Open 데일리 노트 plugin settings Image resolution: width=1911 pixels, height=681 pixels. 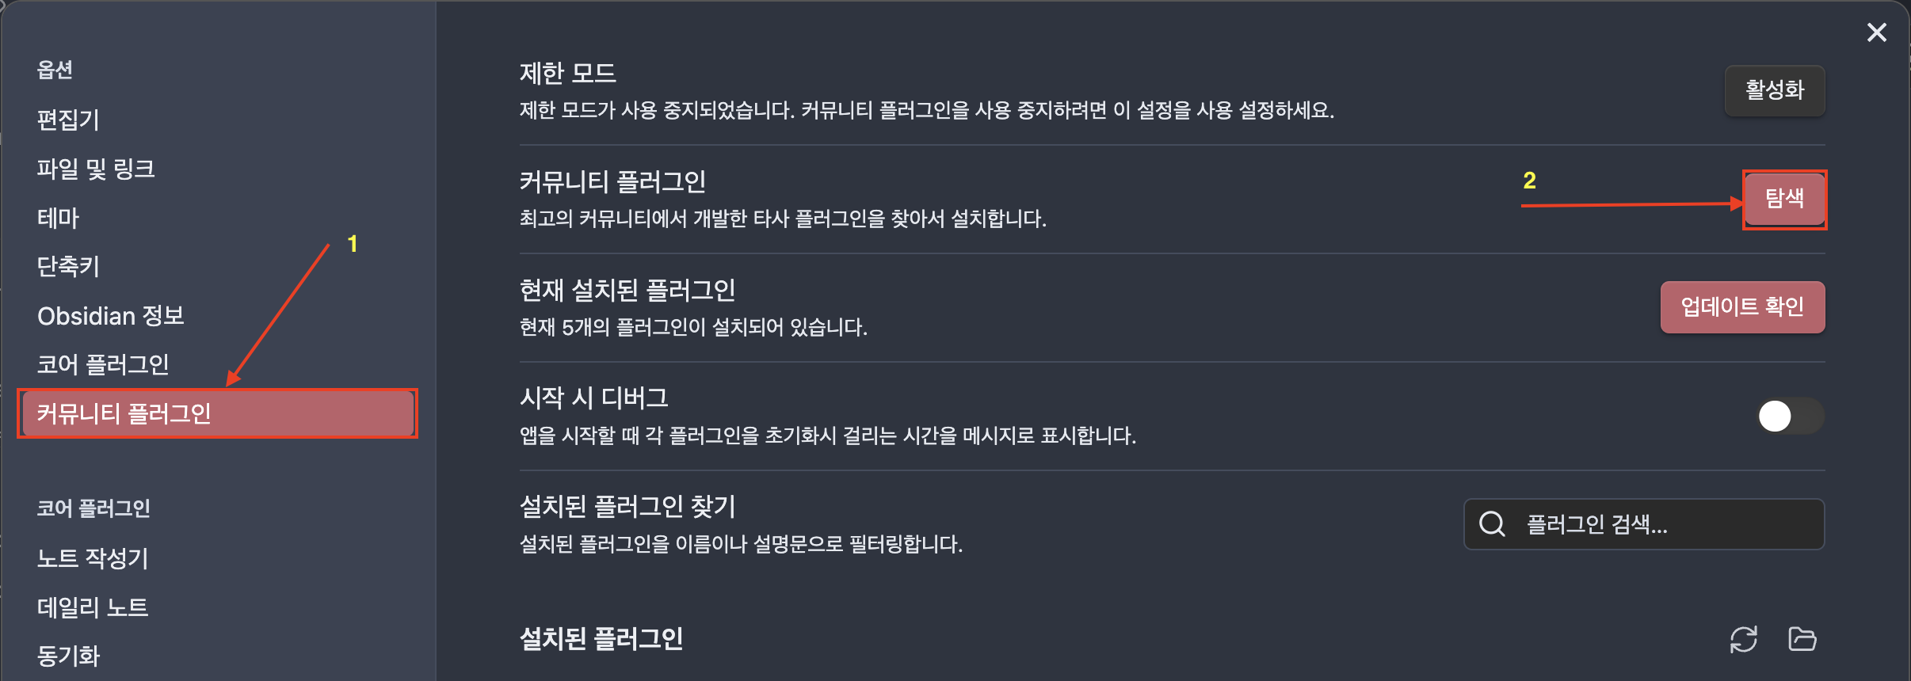[93, 607]
